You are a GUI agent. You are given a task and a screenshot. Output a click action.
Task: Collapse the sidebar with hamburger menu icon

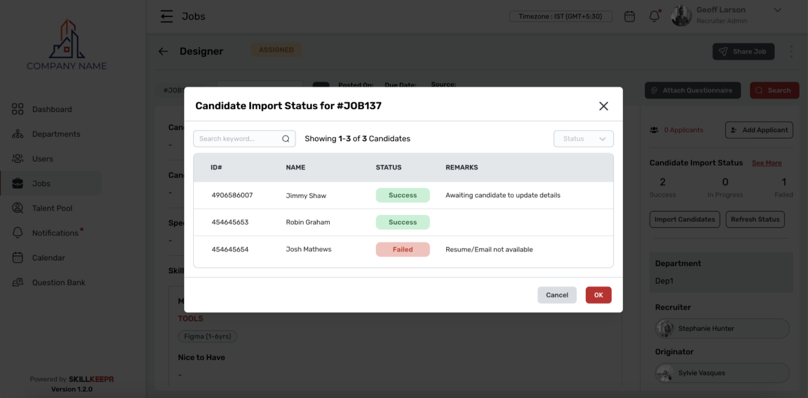(166, 16)
